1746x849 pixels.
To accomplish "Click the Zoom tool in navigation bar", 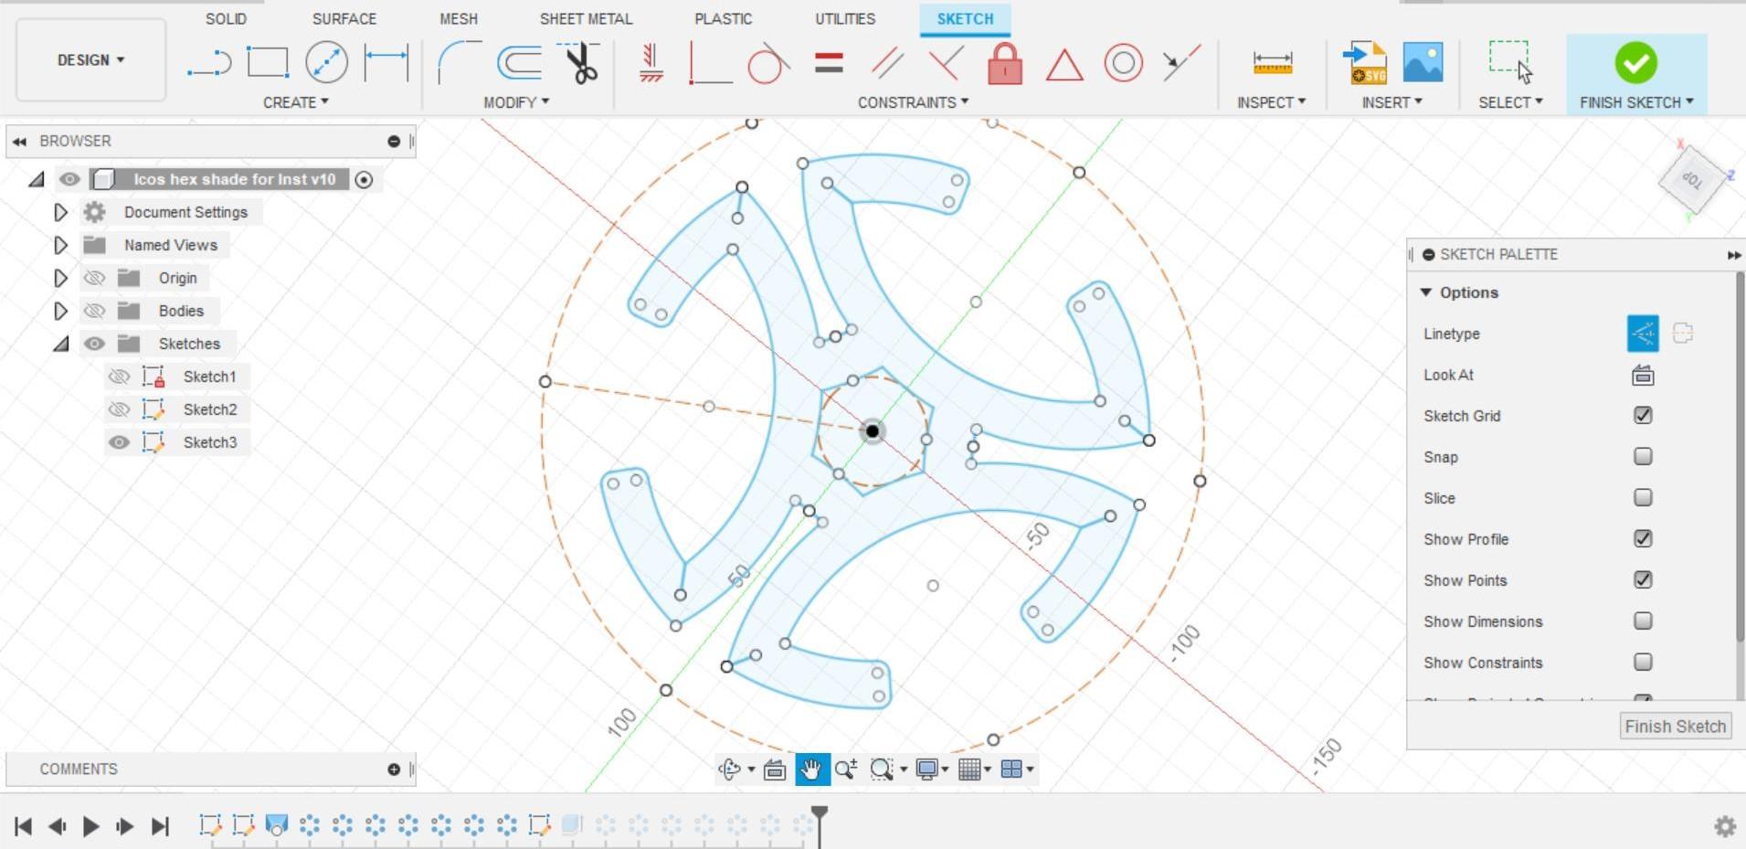I will click(845, 769).
